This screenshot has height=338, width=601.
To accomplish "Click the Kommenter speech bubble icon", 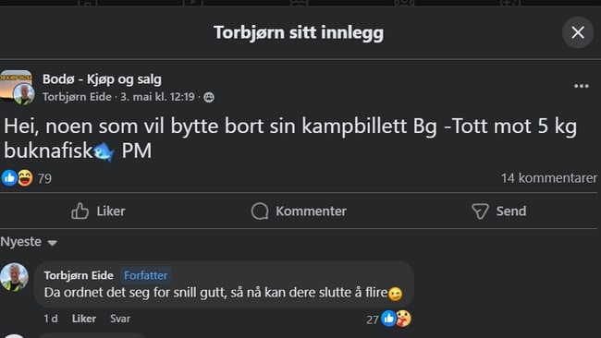I will tap(260, 211).
